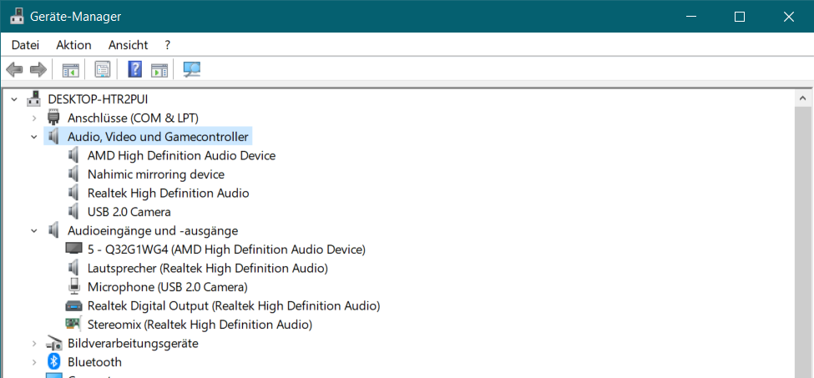Select Bluetooth category label
Screen dimensions: 814x378
tap(94, 362)
